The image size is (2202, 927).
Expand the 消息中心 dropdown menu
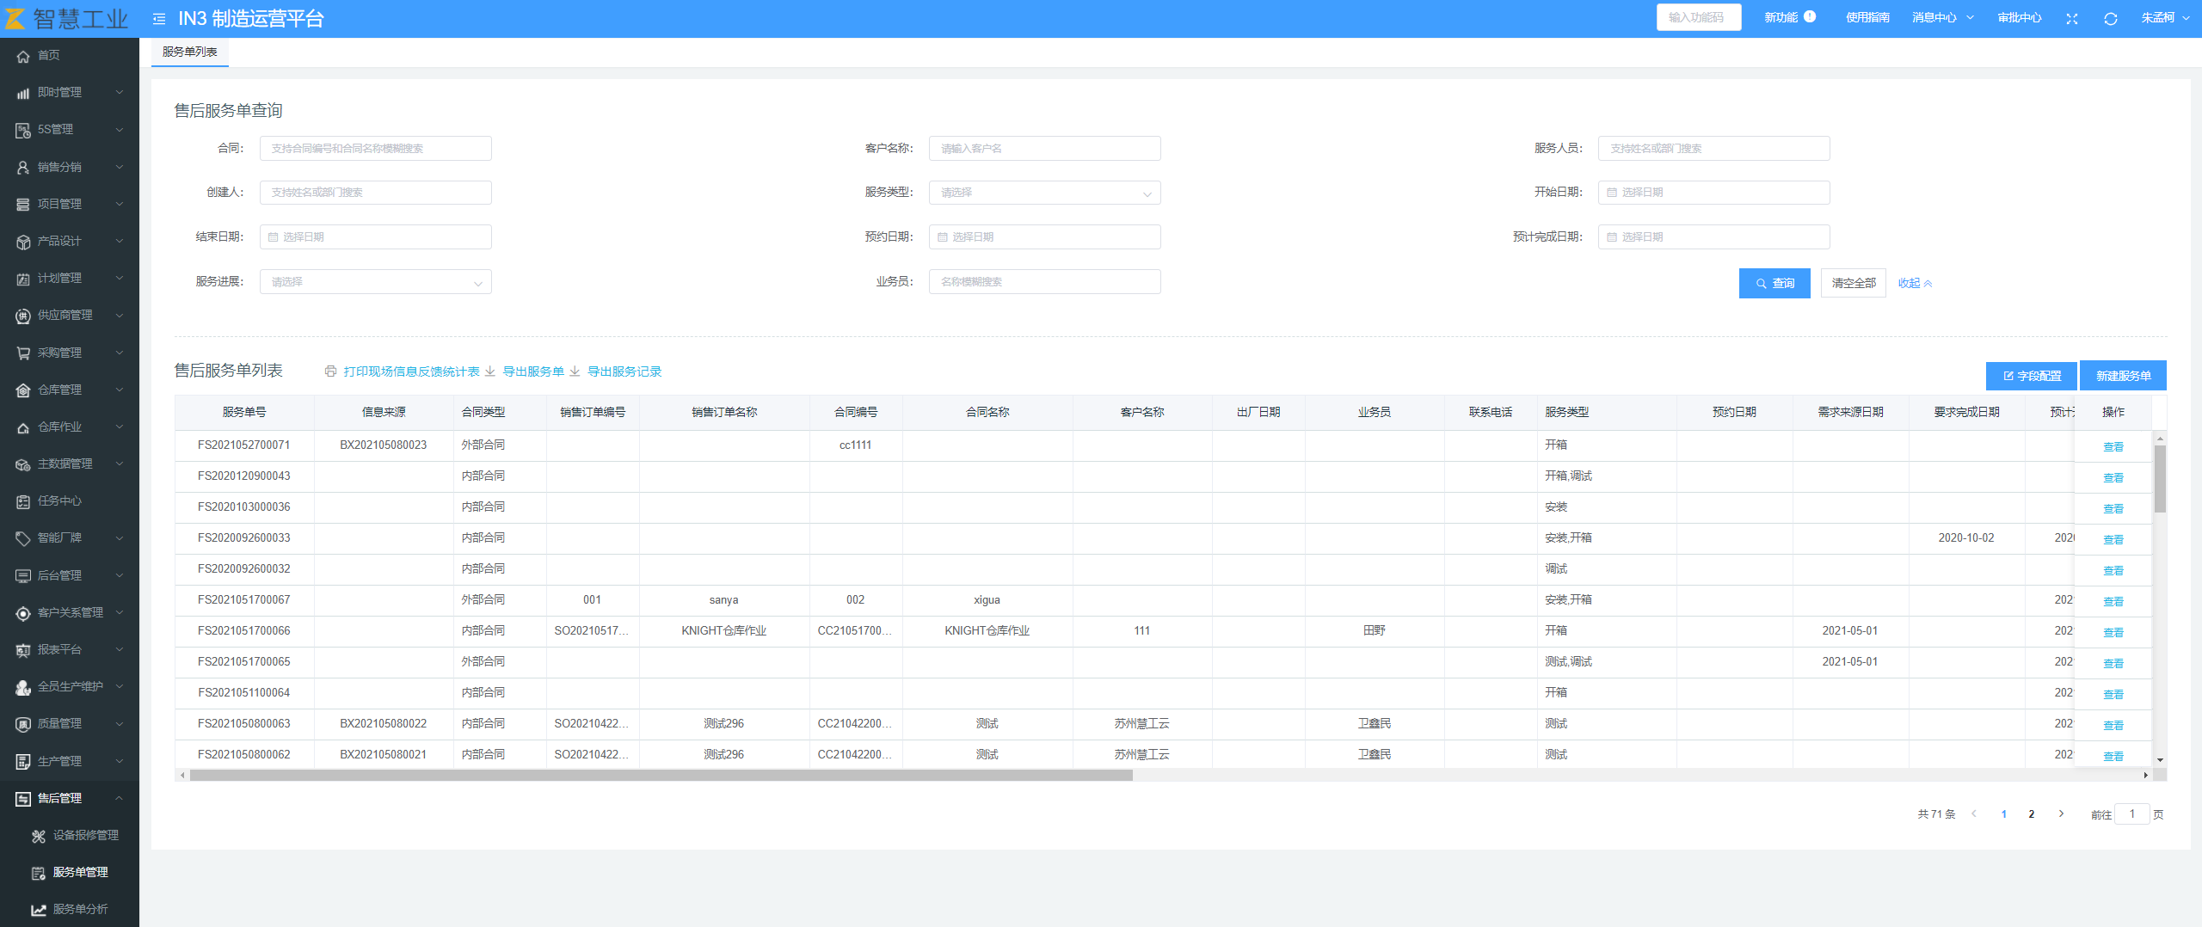click(1942, 18)
